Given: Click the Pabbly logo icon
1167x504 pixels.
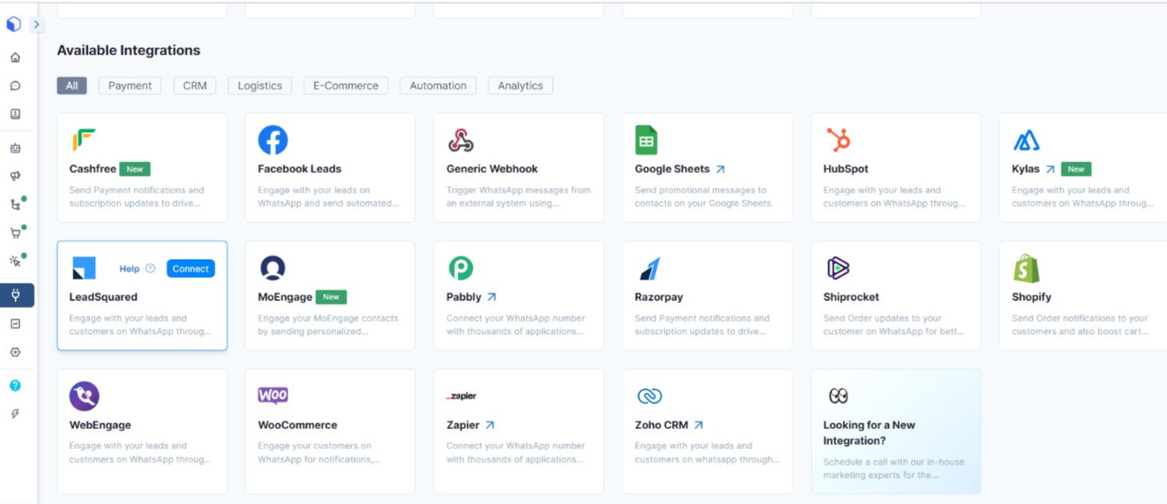Looking at the screenshot, I should pyautogui.click(x=461, y=268).
